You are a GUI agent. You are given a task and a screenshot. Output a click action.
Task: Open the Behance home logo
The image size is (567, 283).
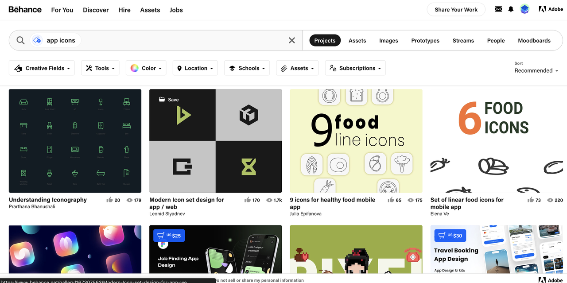click(x=25, y=9)
